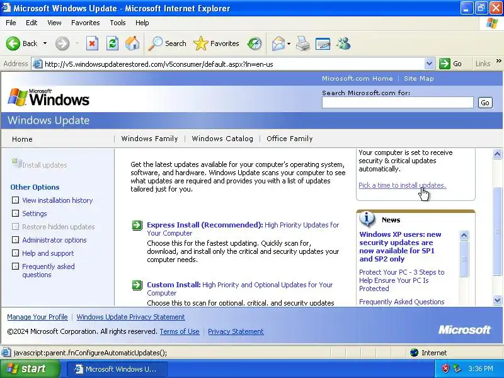Click box beside View installation history
This screenshot has width=504, height=378.
(15, 200)
